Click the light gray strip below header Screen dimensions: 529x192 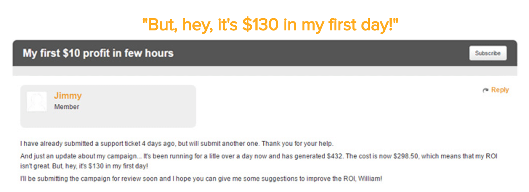coord(264,71)
